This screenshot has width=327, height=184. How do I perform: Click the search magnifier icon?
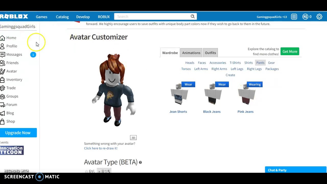pos(193,17)
